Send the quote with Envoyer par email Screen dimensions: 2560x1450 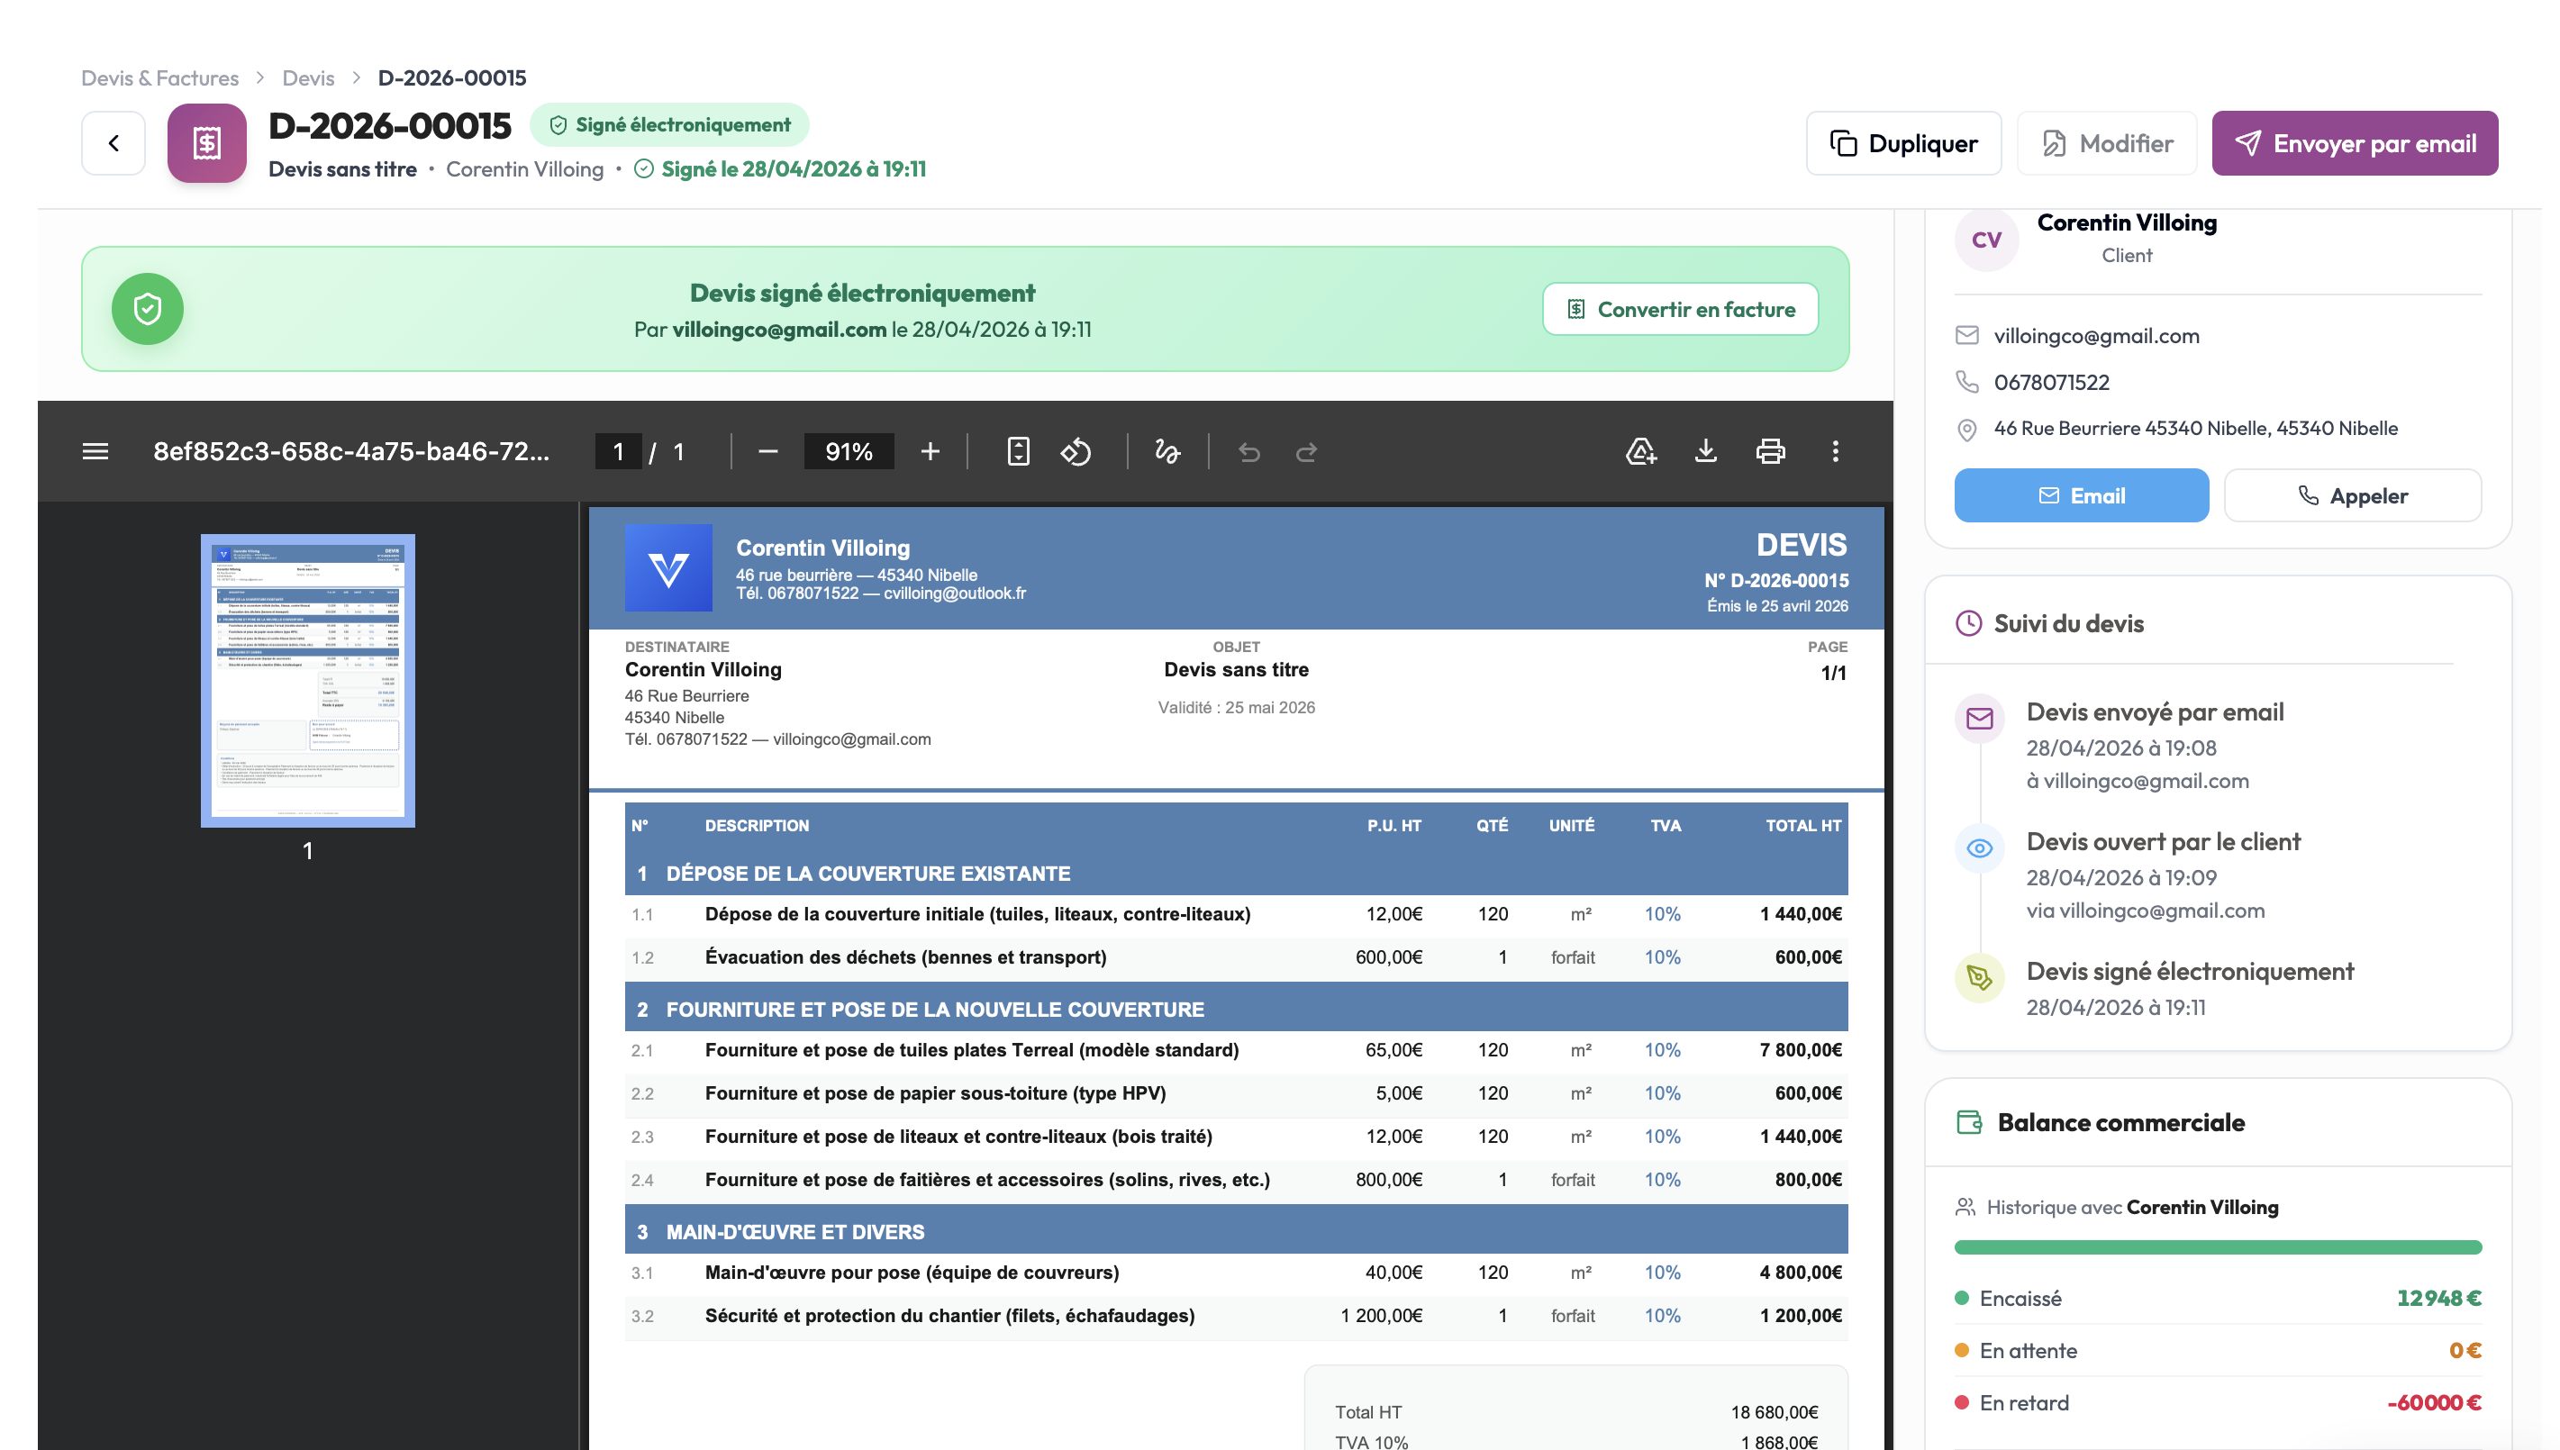(2355, 143)
